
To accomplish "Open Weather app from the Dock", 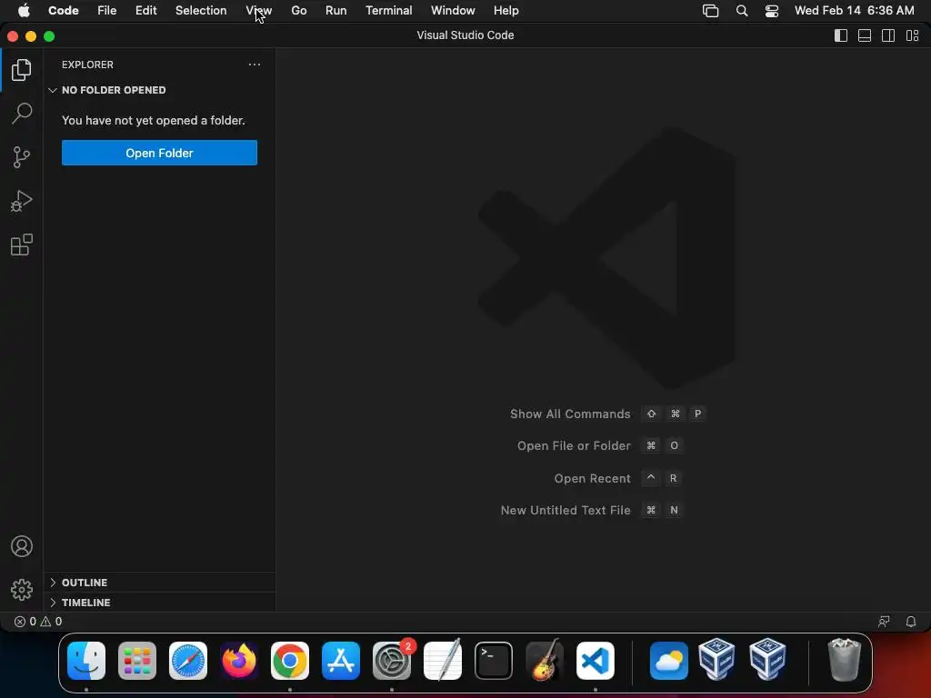I will 669,661.
